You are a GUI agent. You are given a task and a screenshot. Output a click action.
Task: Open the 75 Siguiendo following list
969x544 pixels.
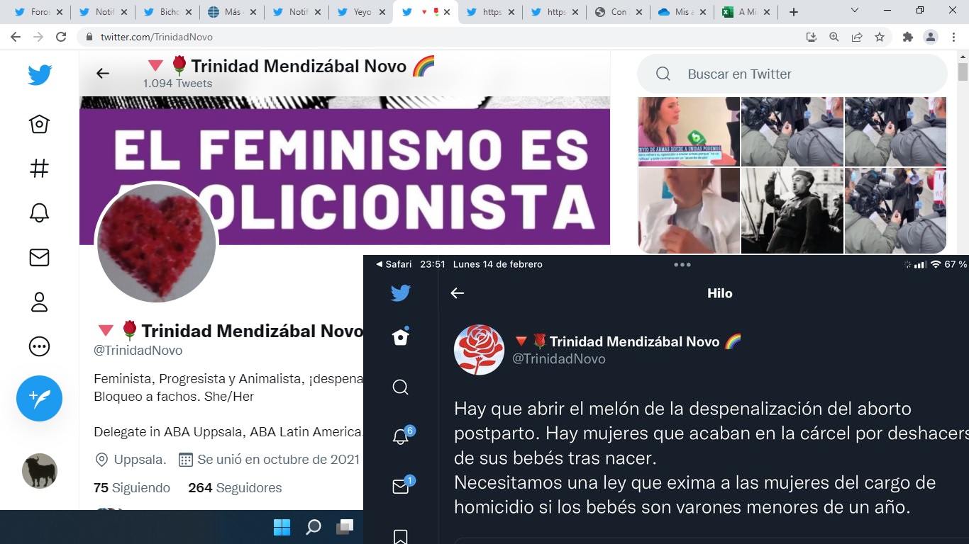tap(132, 487)
